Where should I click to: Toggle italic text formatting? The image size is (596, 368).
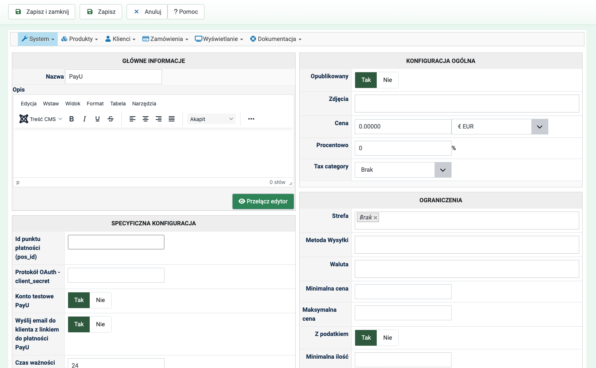click(x=85, y=119)
